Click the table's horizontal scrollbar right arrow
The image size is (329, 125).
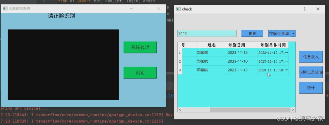point(293,110)
